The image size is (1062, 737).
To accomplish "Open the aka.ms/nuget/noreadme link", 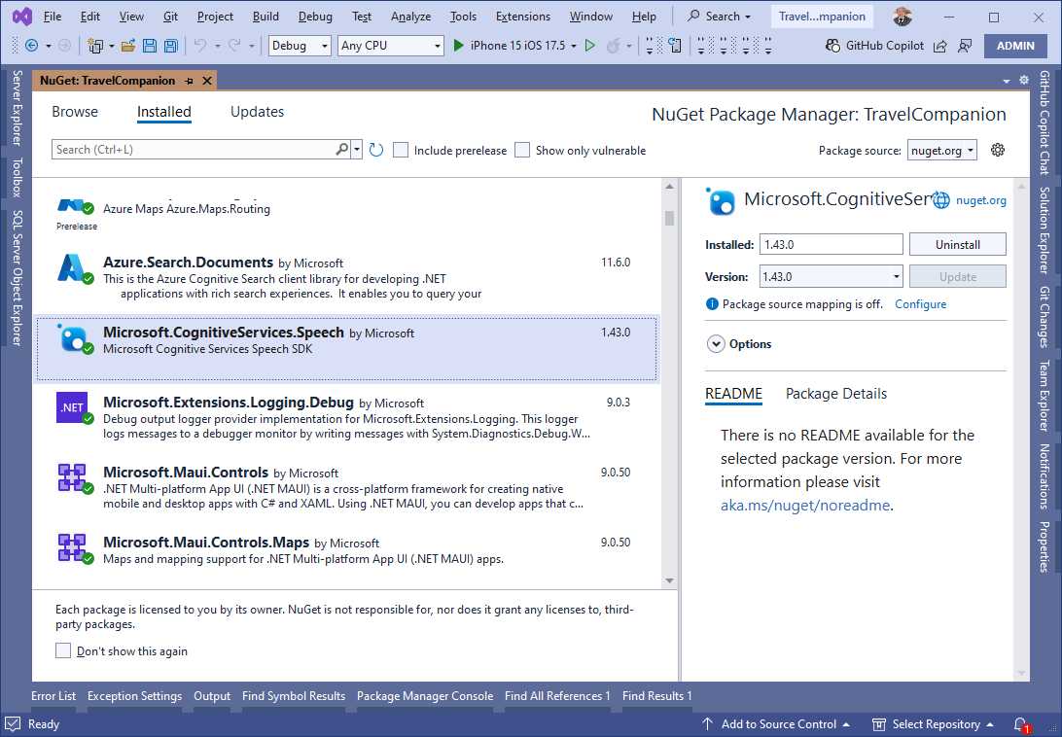I will [x=805, y=506].
